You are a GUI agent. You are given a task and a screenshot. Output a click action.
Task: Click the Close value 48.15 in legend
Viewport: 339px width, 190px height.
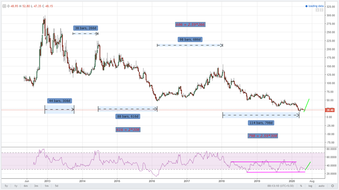pyautogui.click(x=49, y=6)
